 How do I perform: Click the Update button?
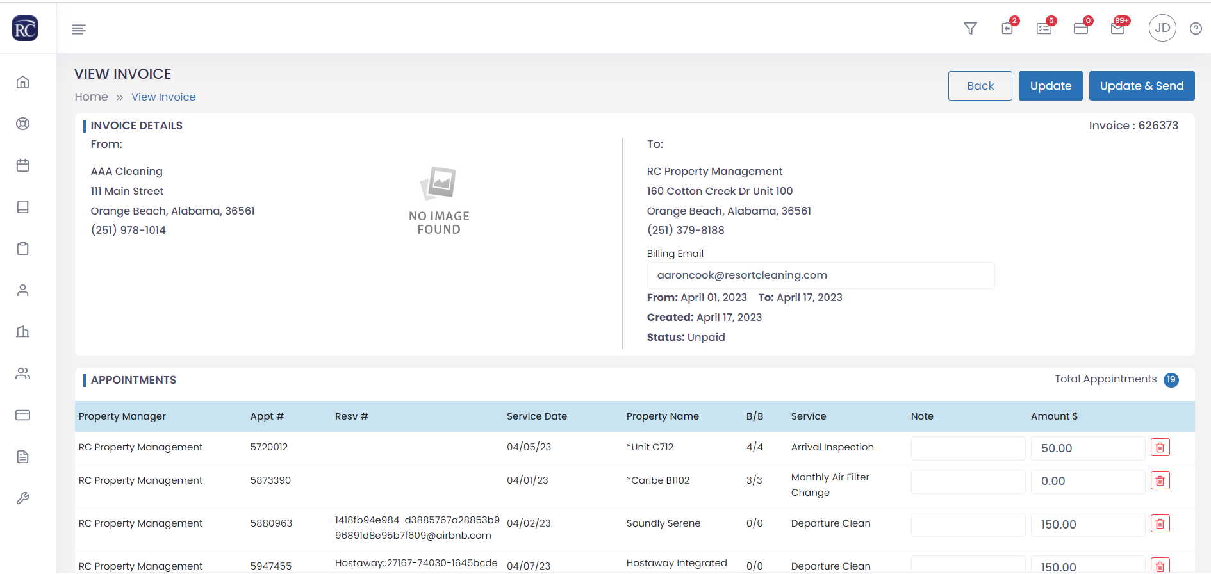coord(1051,86)
